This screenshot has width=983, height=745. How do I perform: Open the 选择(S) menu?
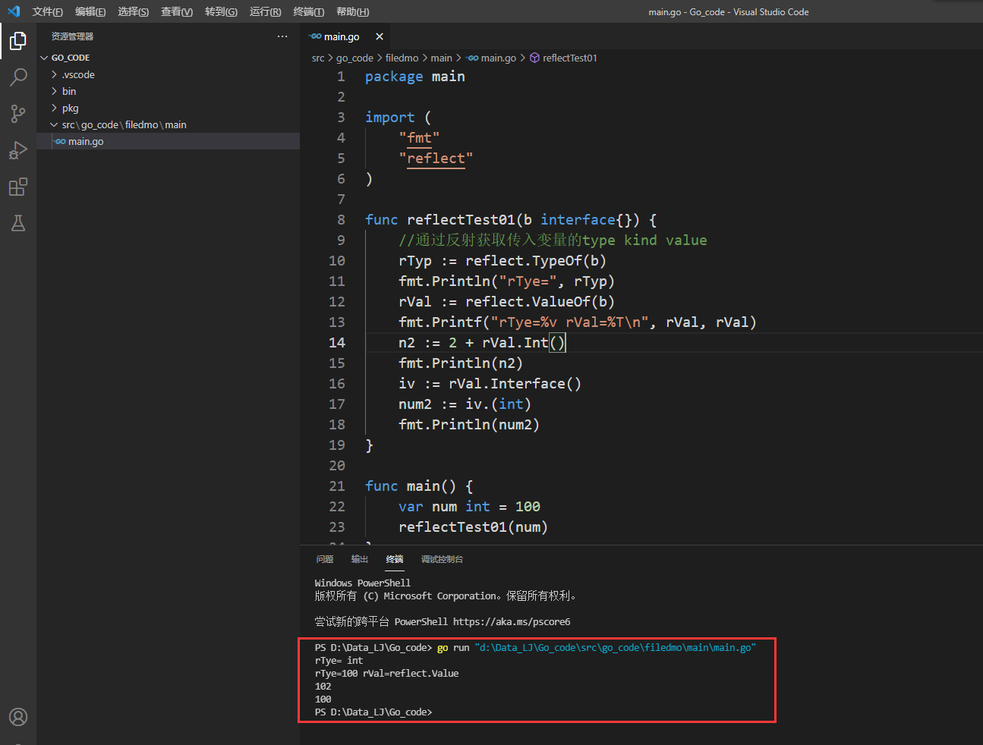(134, 11)
